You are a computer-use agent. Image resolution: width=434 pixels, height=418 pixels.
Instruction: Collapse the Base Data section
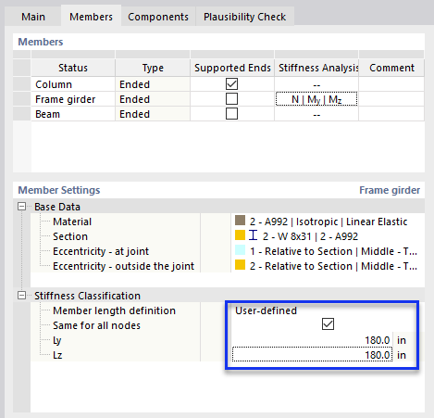coord(21,207)
